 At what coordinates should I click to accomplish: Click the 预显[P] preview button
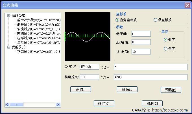click(x=171, y=90)
